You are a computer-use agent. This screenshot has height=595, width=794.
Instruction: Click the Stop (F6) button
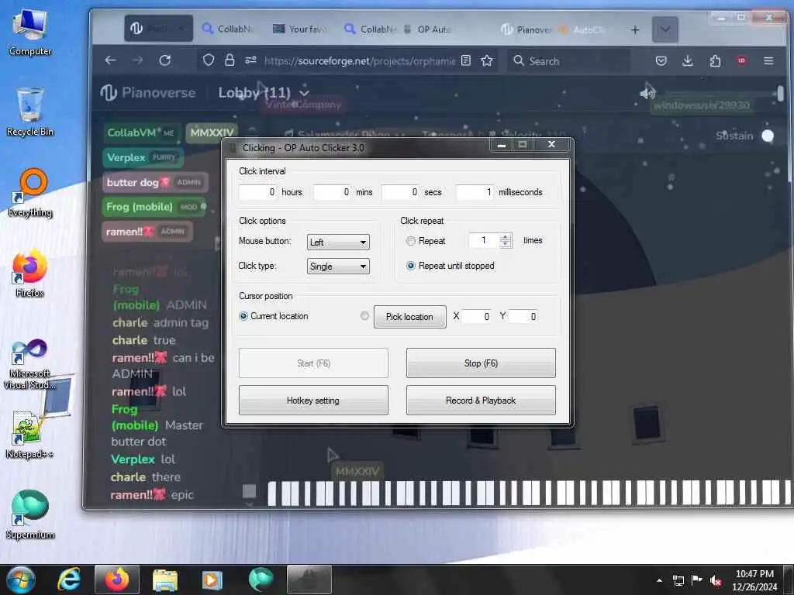click(481, 363)
